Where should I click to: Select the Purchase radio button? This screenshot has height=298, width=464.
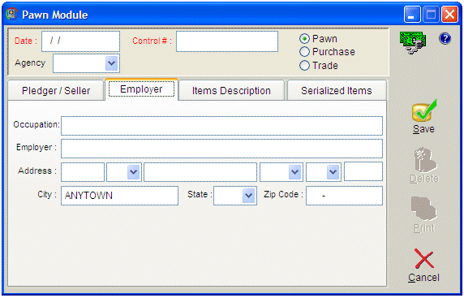(304, 52)
